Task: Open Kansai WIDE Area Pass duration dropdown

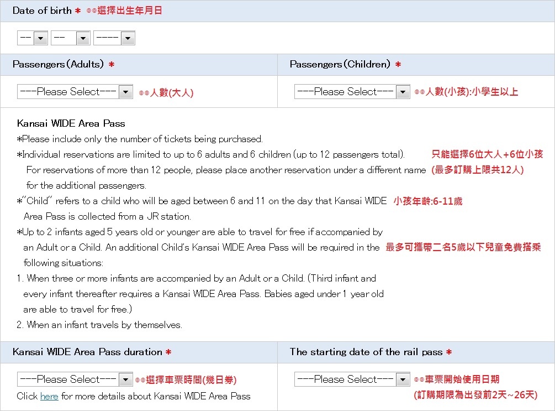Action: tap(75, 379)
